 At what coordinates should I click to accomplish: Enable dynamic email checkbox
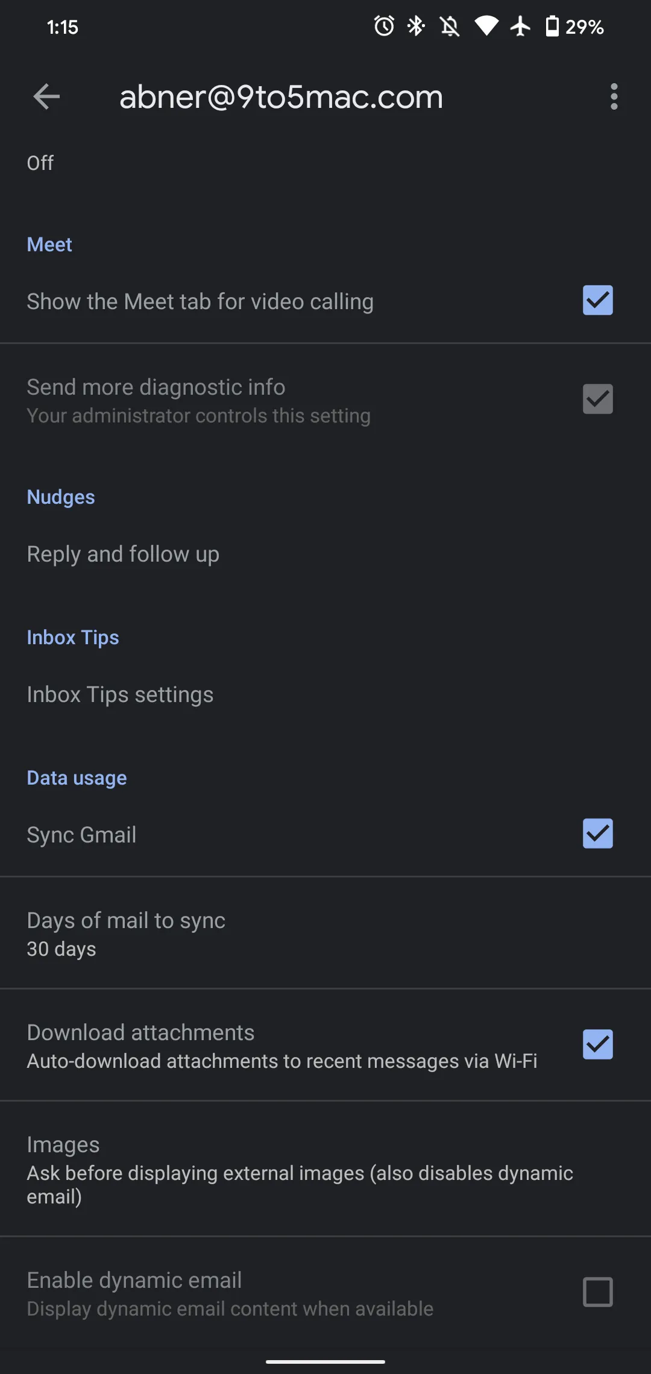[597, 1292]
